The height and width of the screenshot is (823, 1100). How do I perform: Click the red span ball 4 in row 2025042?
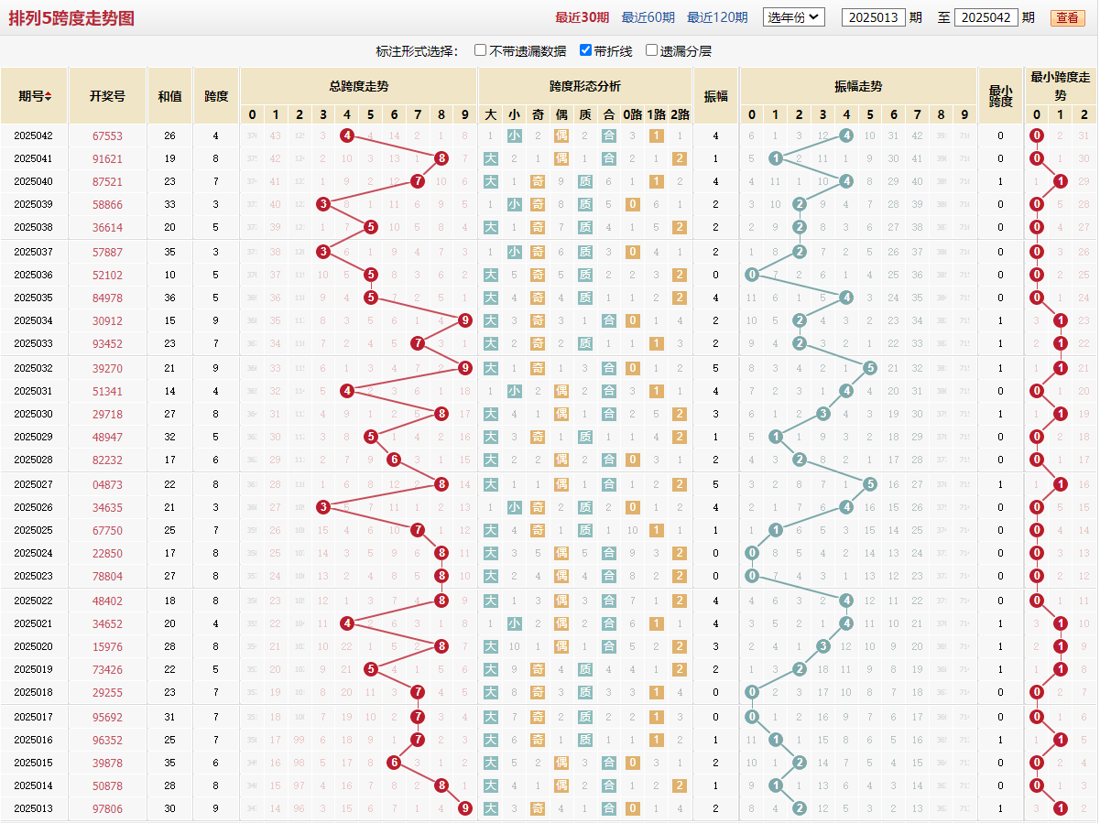click(x=347, y=135)
